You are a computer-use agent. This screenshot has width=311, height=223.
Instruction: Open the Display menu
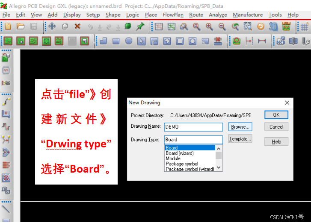click(x=72, y=15)
